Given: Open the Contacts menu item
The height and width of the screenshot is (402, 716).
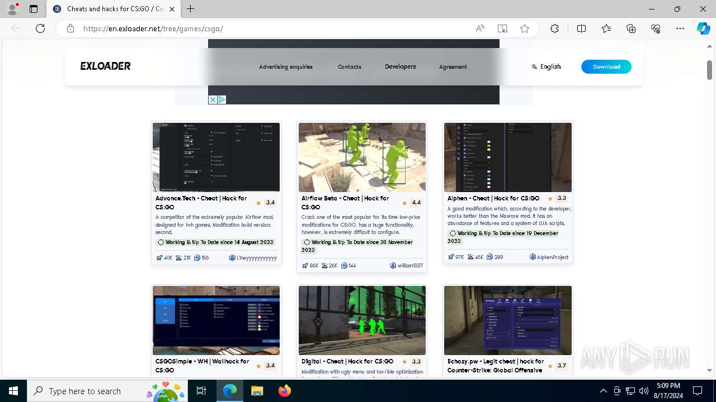Looking at the screenshot, I should [350, 67].
